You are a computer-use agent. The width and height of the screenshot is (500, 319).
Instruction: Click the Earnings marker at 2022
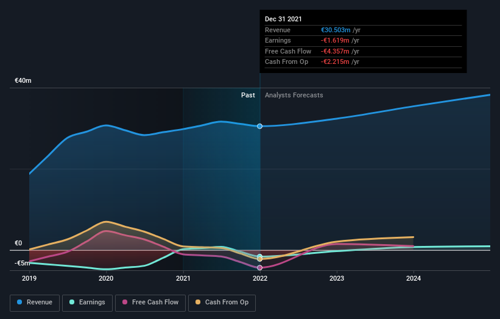[260, 256]
